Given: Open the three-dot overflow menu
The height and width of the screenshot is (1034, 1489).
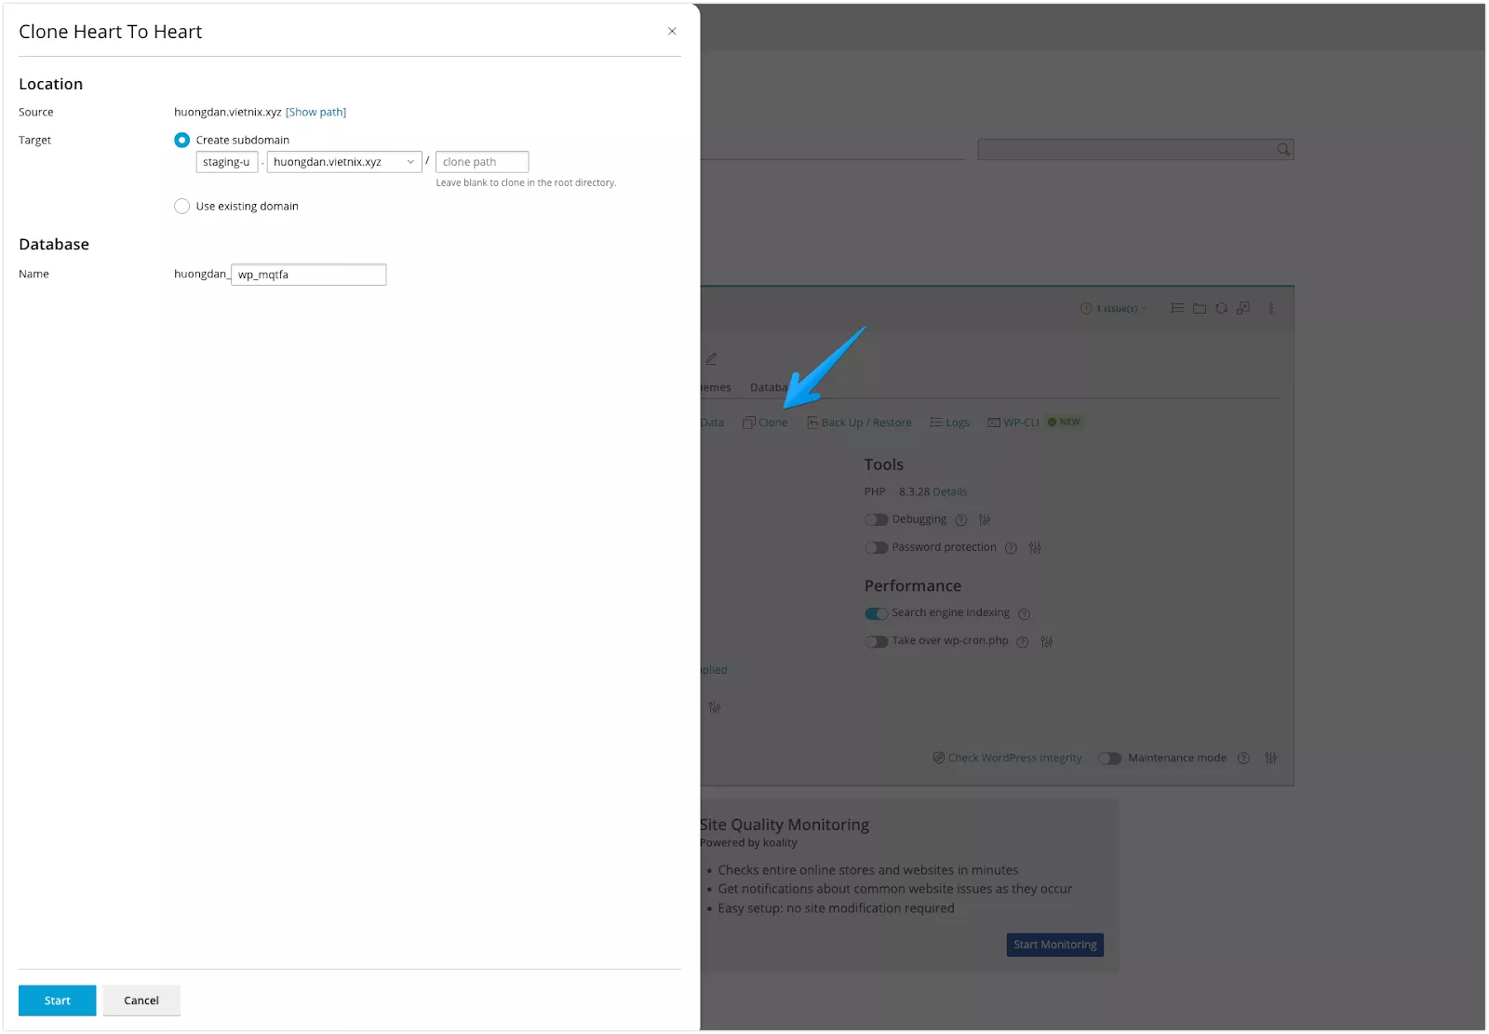Looking at the screenshot, I should [1271, 308].
